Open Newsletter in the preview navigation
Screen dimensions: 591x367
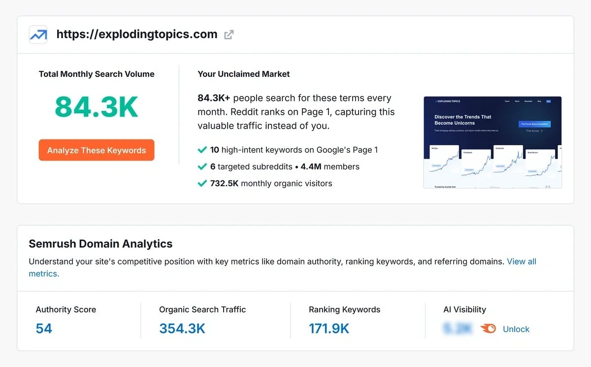click(x=528, y=101)
